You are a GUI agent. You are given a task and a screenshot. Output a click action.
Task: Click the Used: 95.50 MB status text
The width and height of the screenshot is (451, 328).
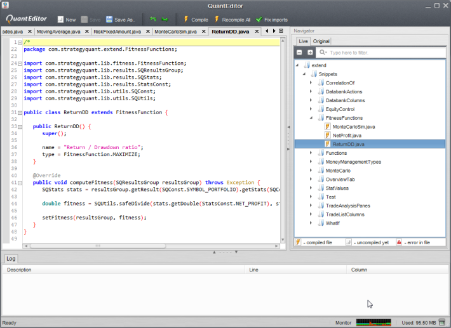coord(419,323)
